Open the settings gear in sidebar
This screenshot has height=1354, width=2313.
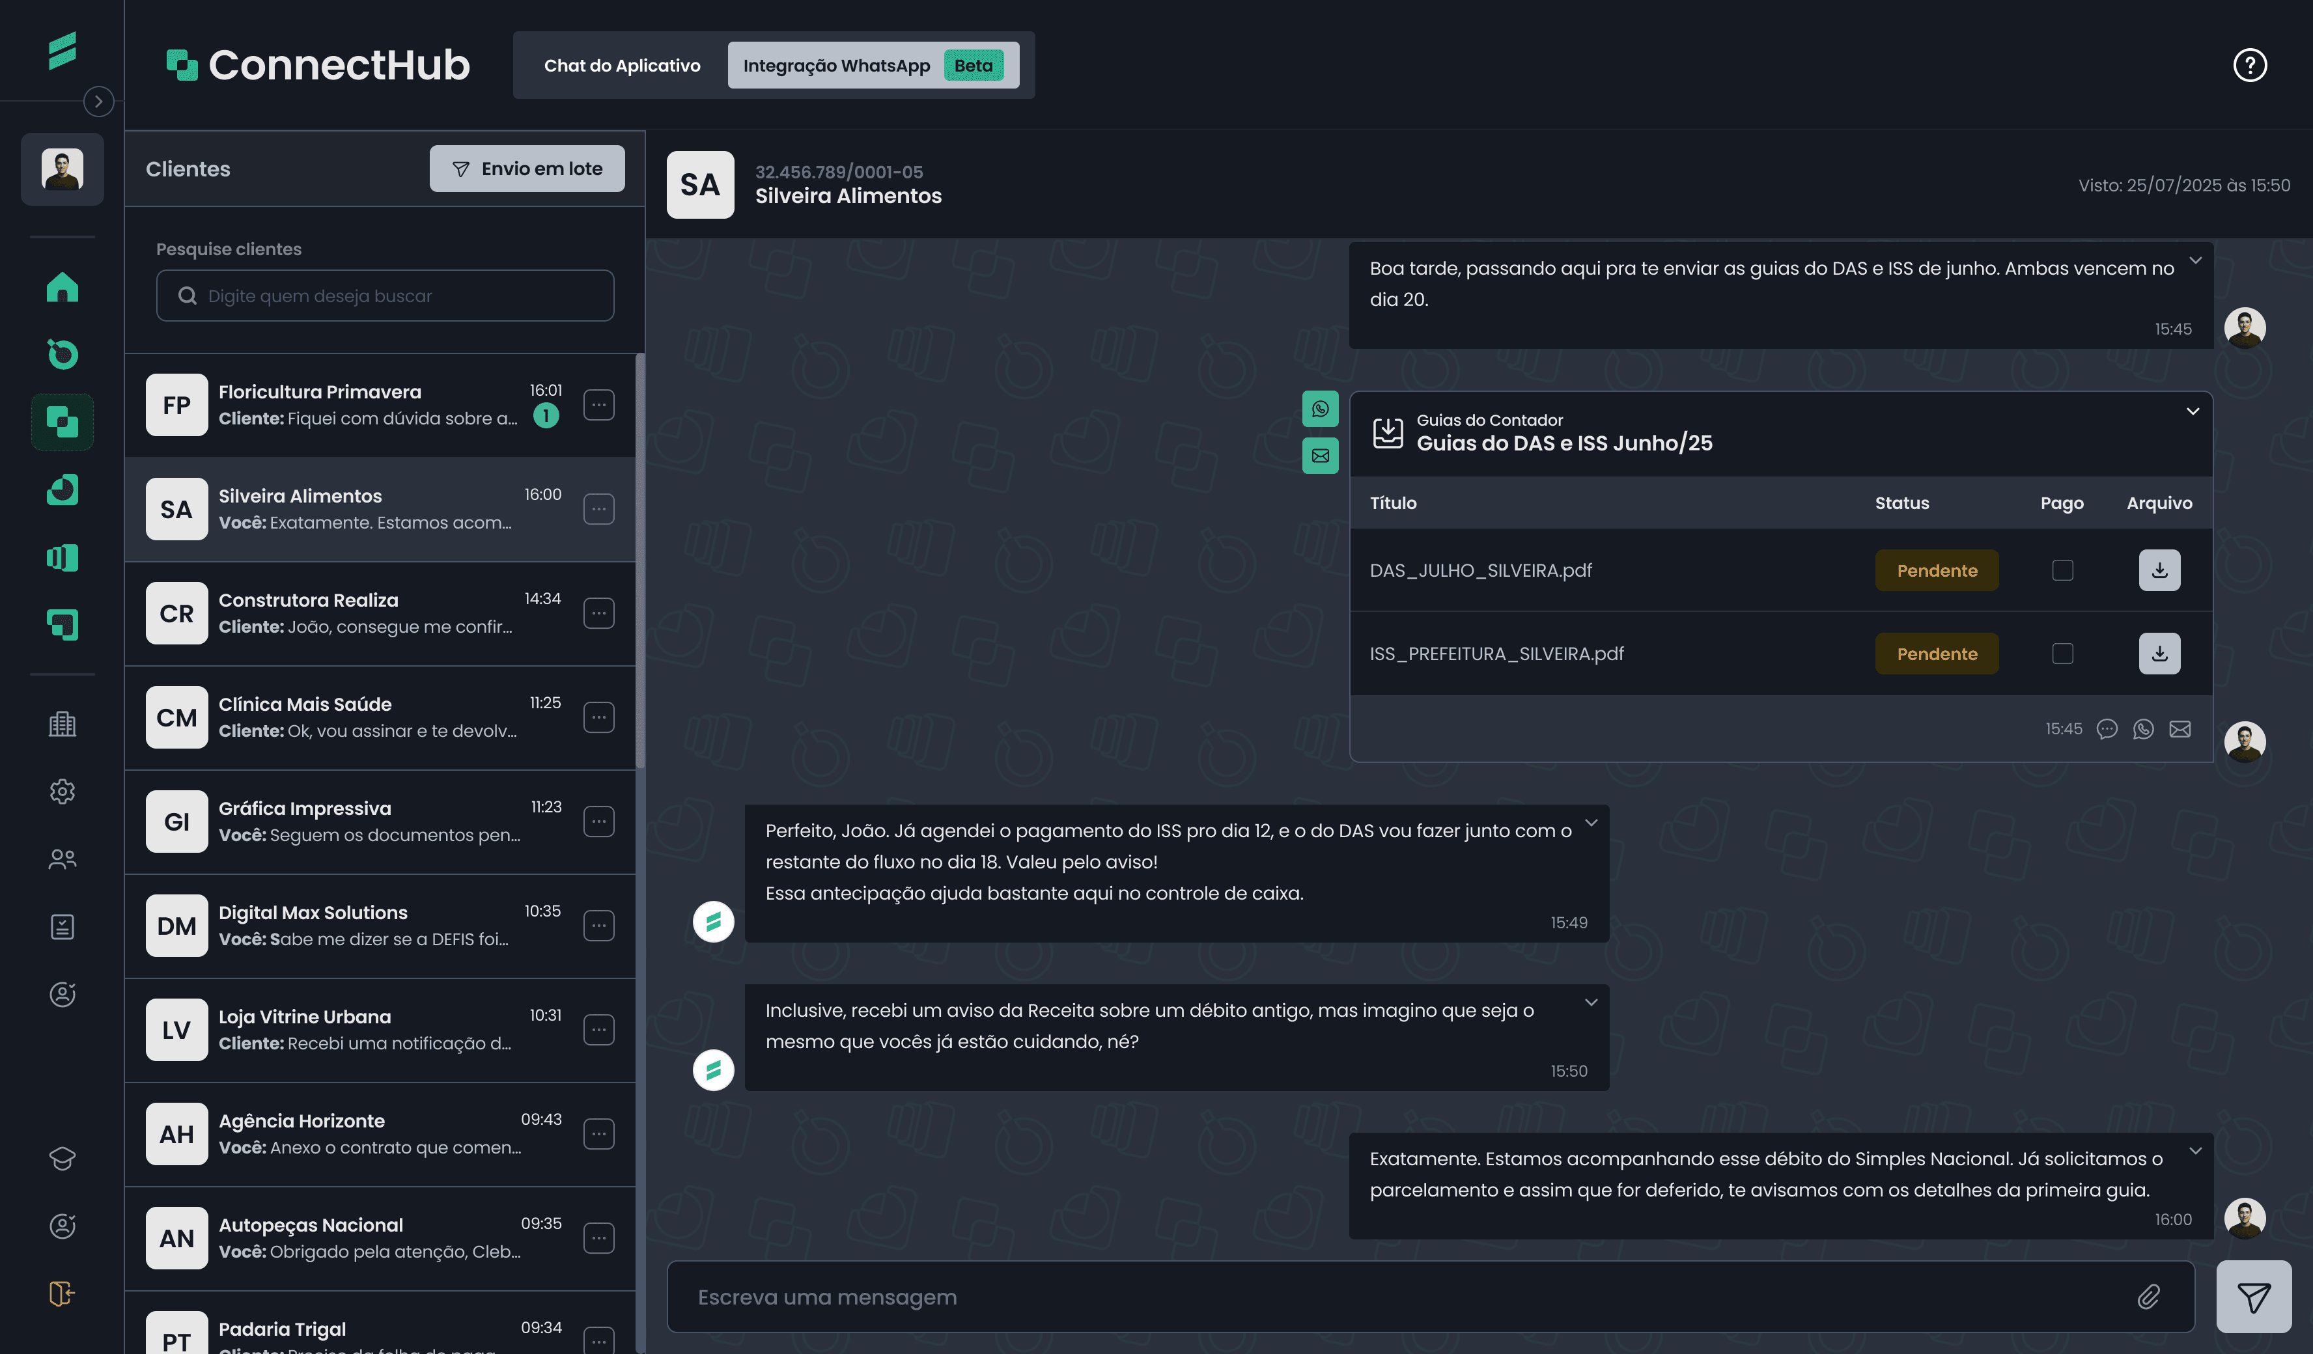coord(63,792)
